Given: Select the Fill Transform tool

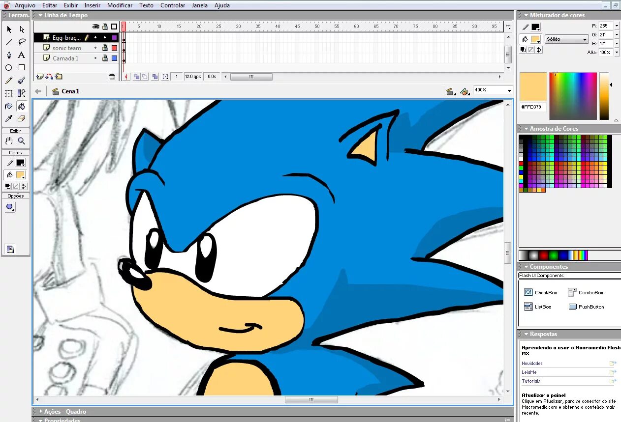Looking at the screenshot, I should [x=22, y=93].
